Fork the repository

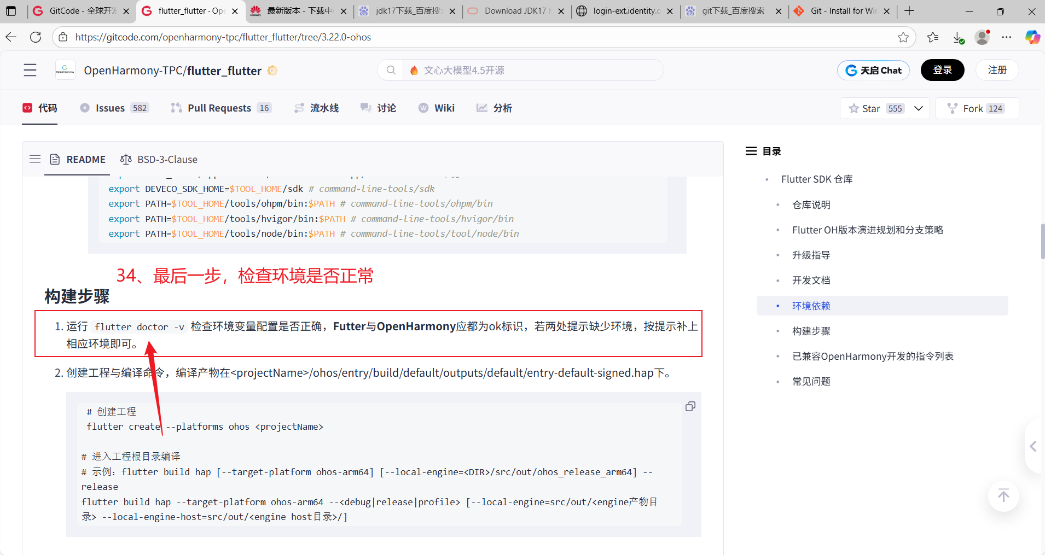[977, 108]
